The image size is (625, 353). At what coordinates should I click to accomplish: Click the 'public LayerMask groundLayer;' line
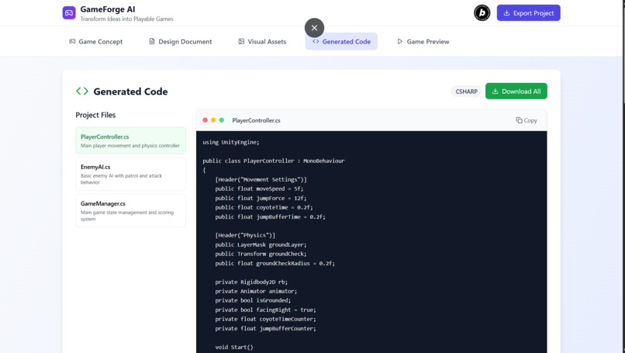click(x=261, y=244)
